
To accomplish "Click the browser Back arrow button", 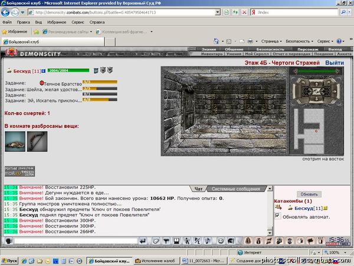I will pyautogui.click(x=5, y=12).
